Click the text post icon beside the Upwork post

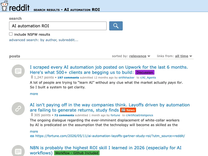point(18,71)
